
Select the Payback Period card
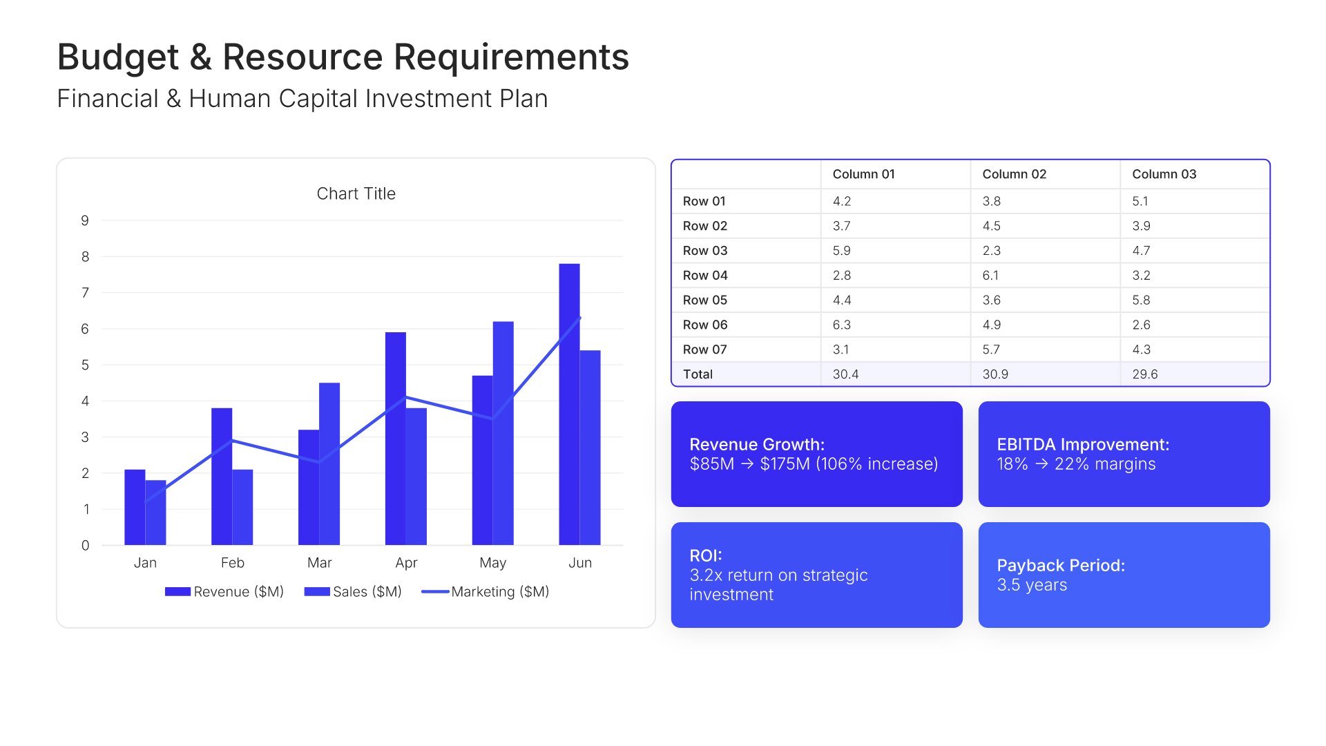pyautogui.click(x=1124, y=575)
